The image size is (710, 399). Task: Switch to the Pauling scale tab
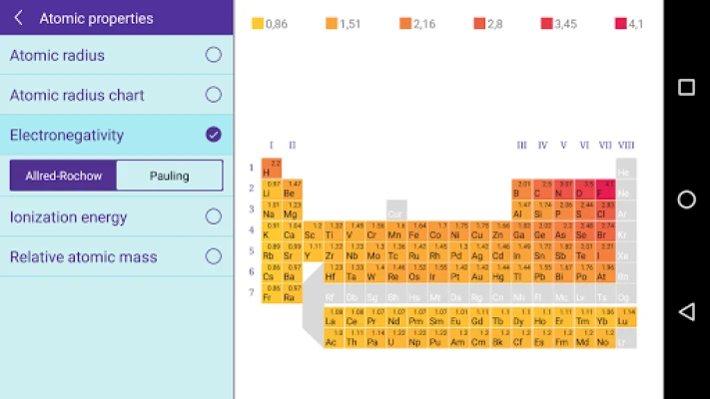tap(169, 176)
